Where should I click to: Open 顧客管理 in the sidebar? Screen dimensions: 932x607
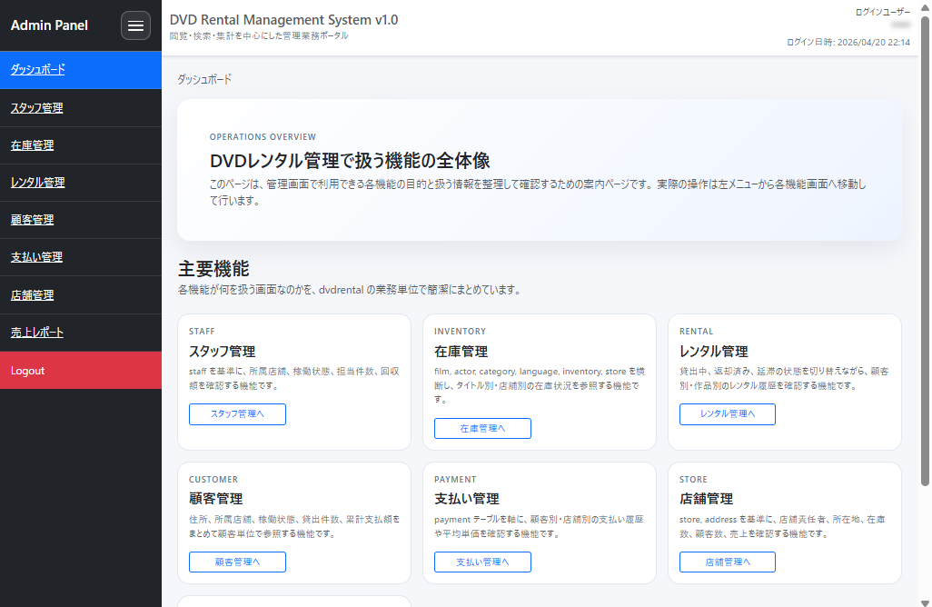tap(81, 220)
